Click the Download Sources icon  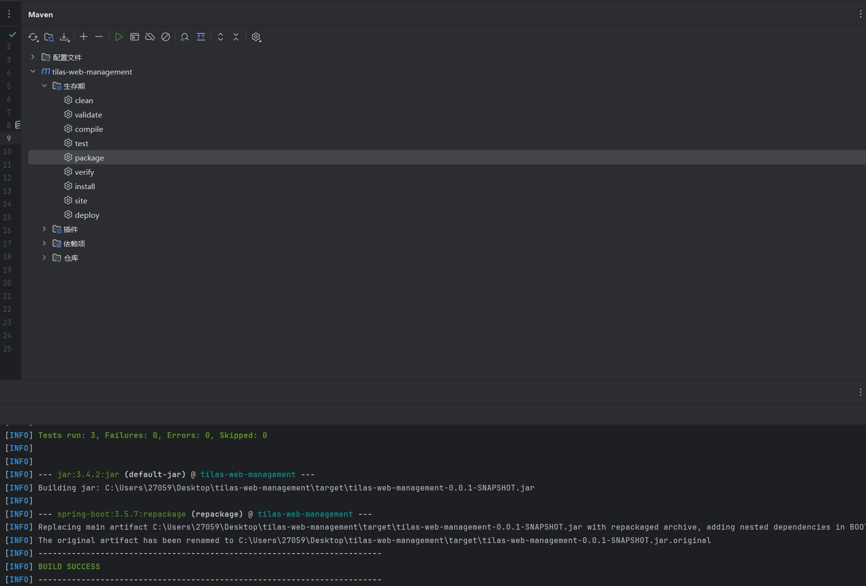pos(64,37)
